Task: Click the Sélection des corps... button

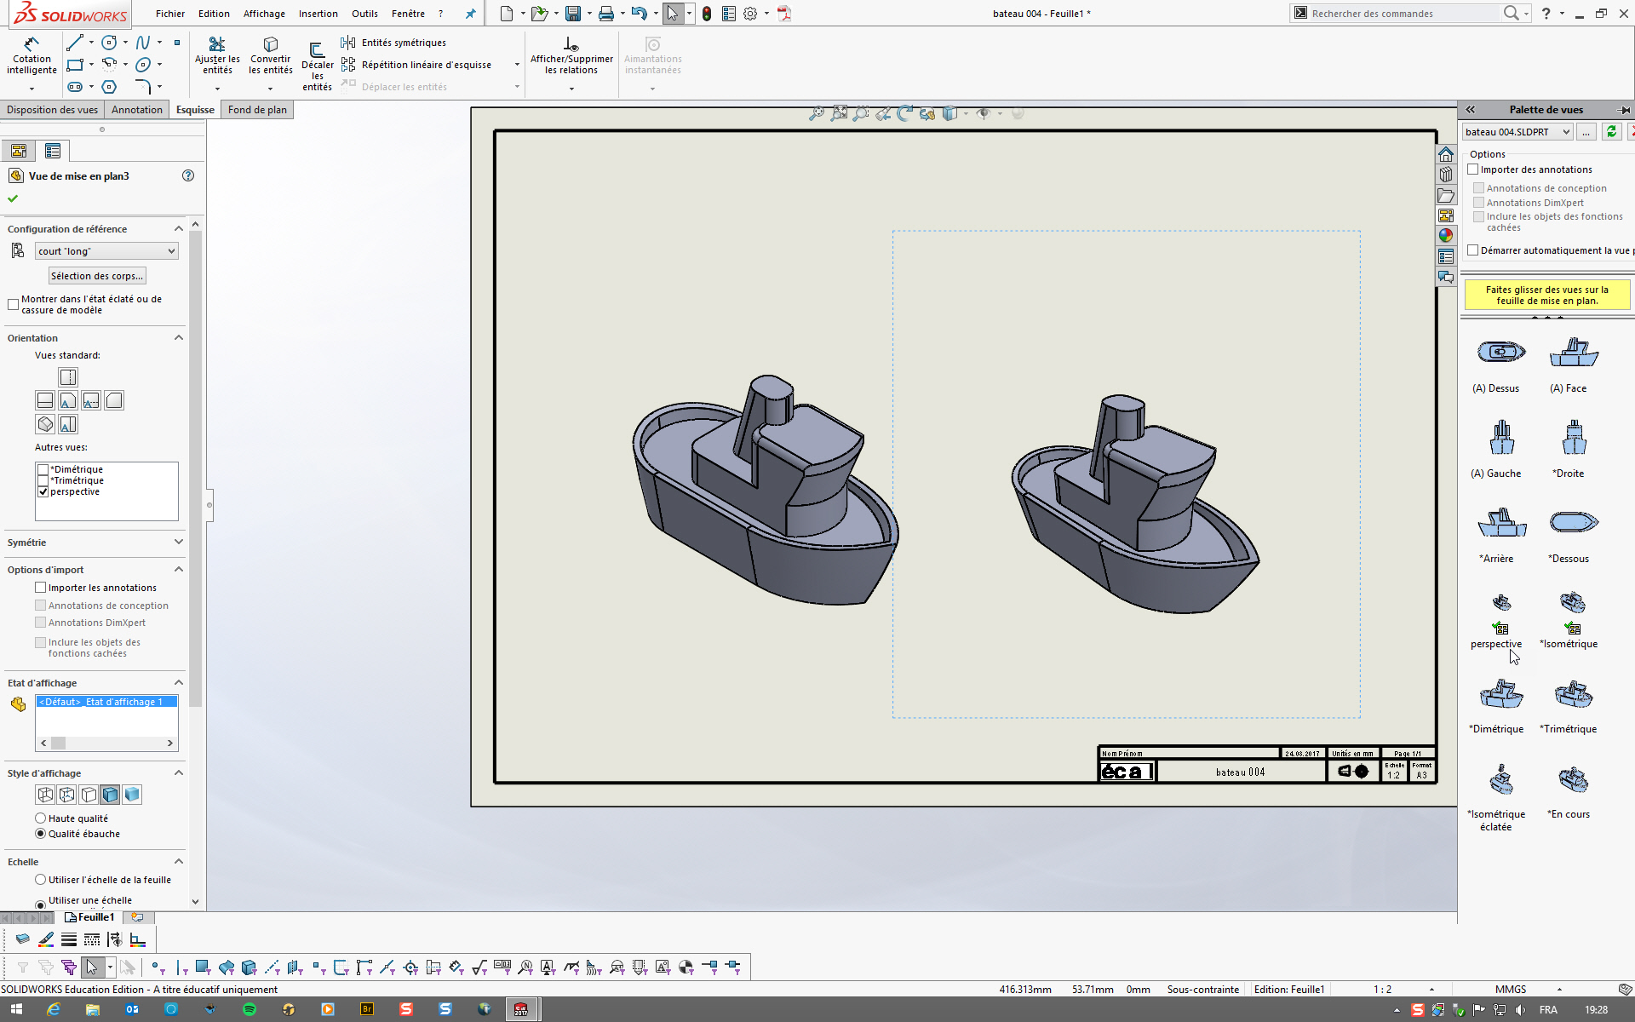Action: coord(96,276)
